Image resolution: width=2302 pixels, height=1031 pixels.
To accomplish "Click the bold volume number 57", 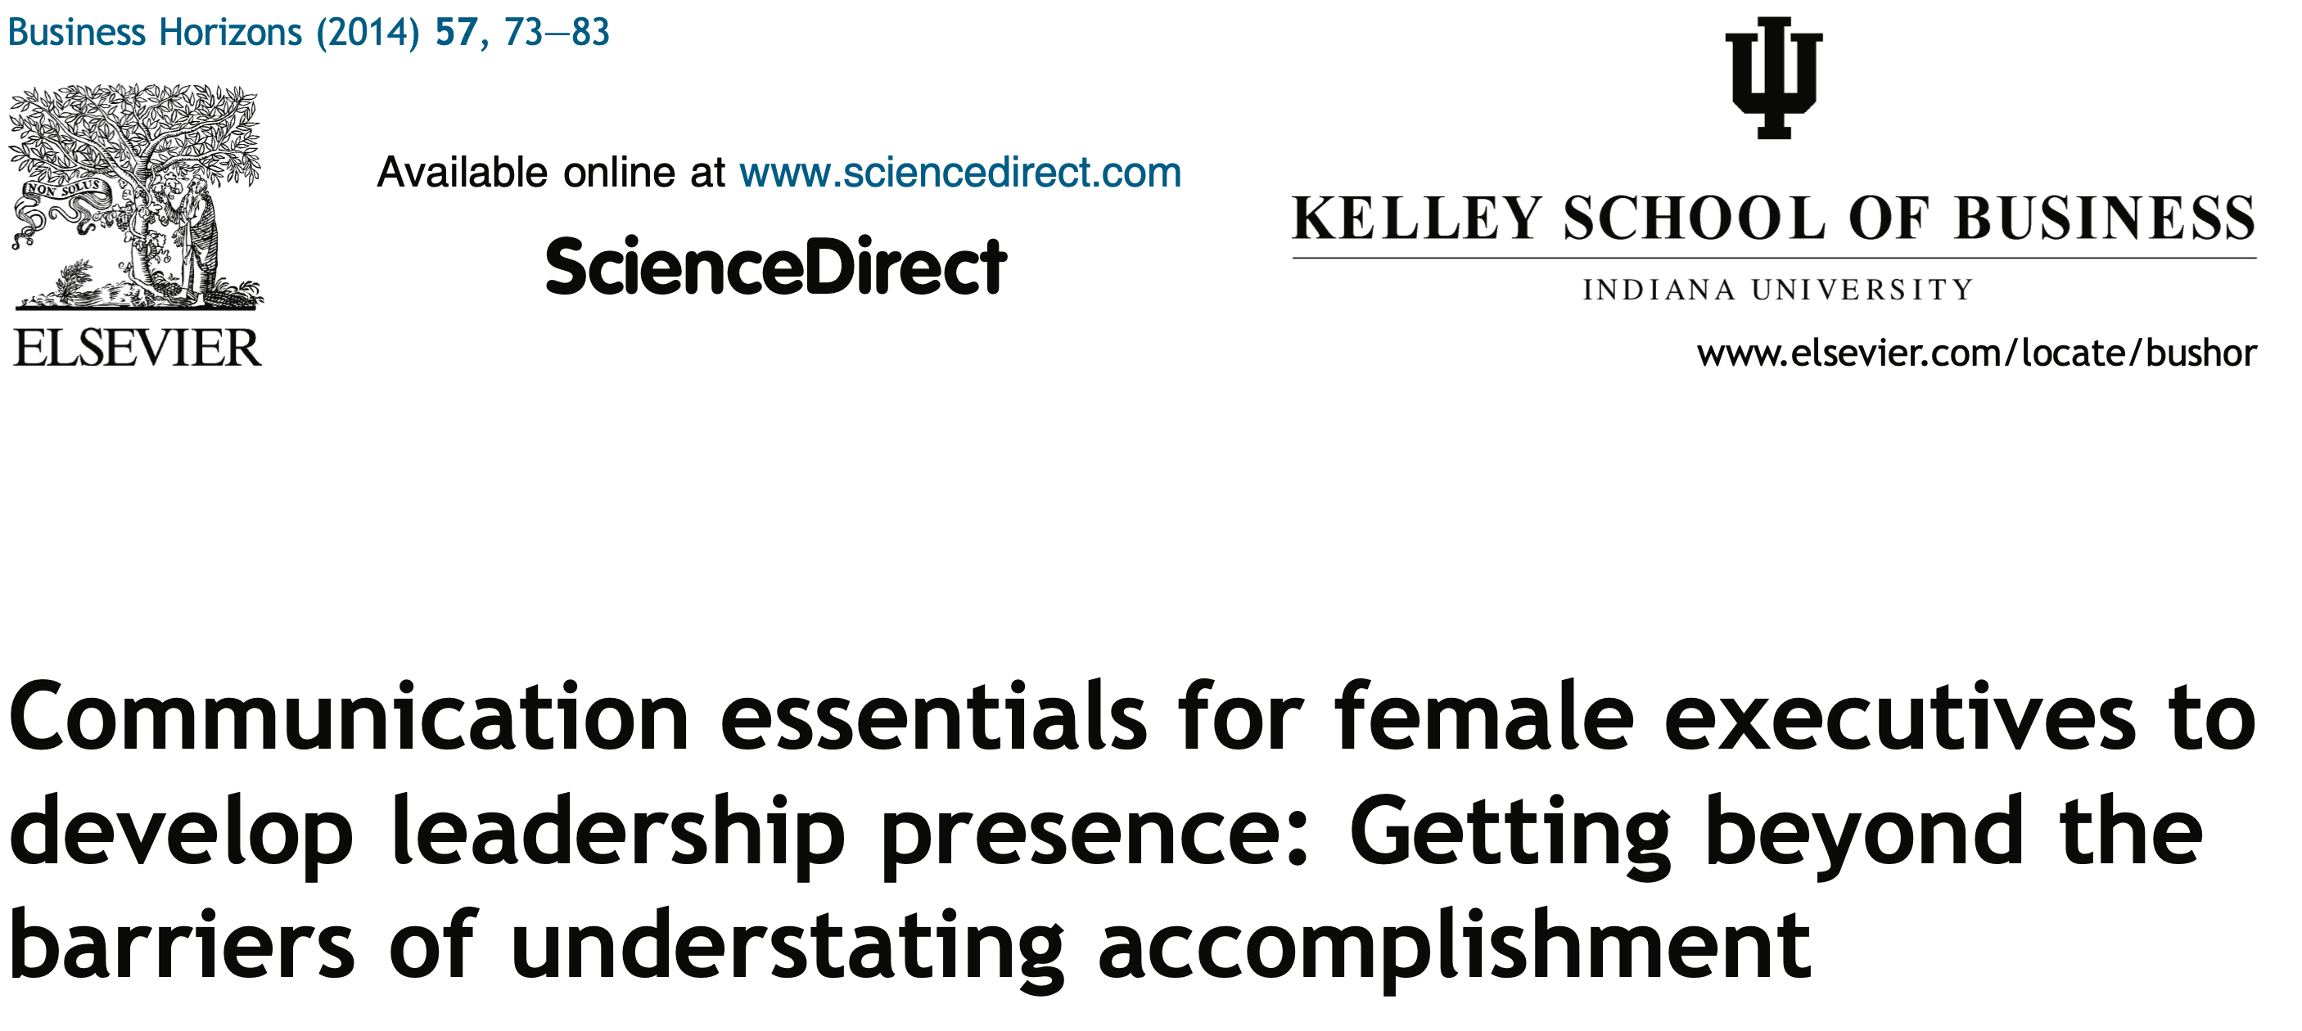I will tap(456, 33).
